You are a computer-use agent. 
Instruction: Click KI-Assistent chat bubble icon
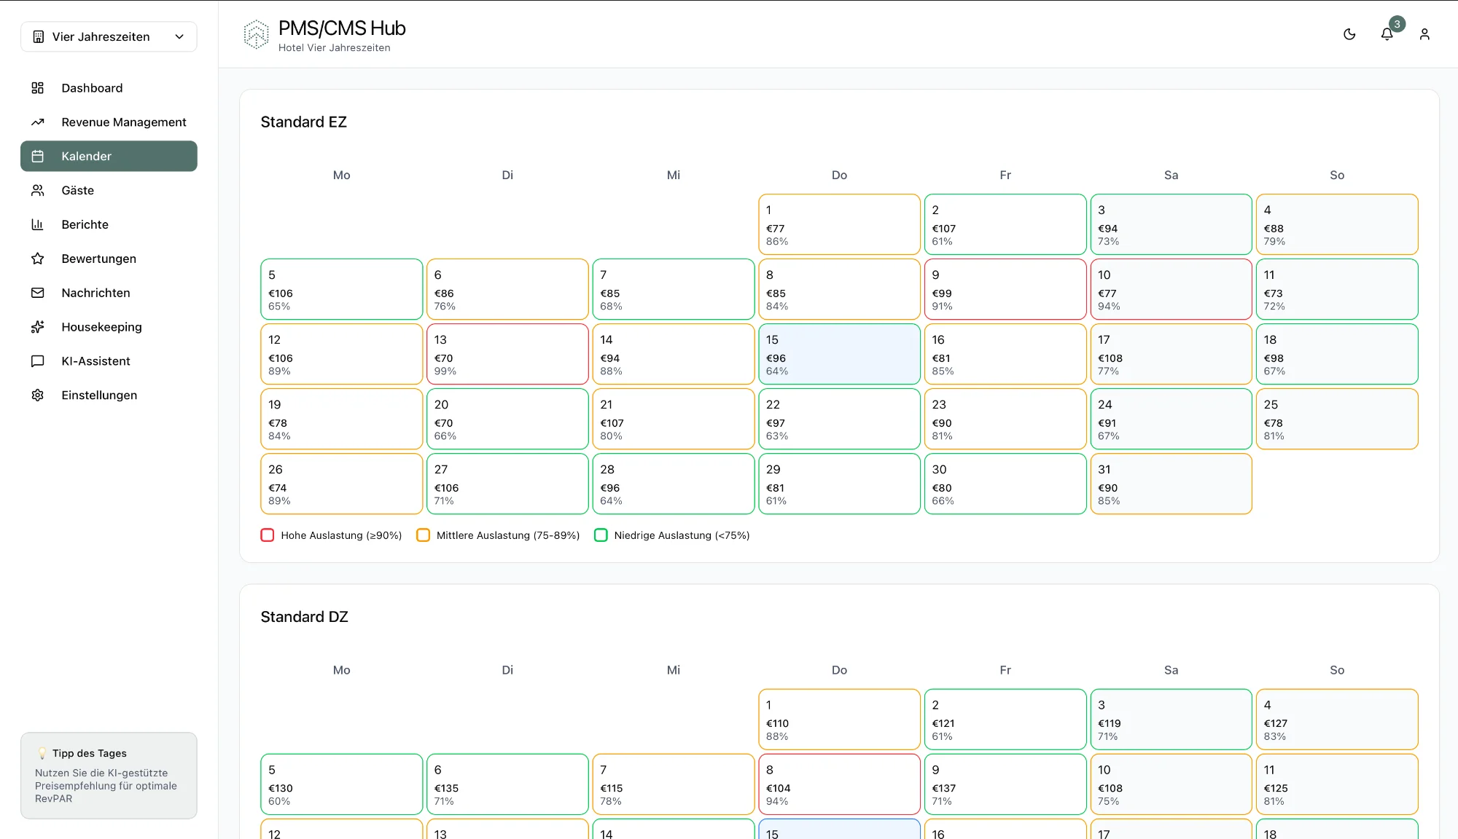click(x=38, y=361)
